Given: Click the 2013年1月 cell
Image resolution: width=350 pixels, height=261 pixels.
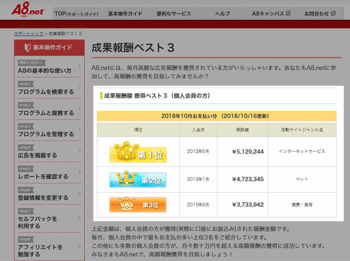Looking at the screenshot, I should [198, 179].
